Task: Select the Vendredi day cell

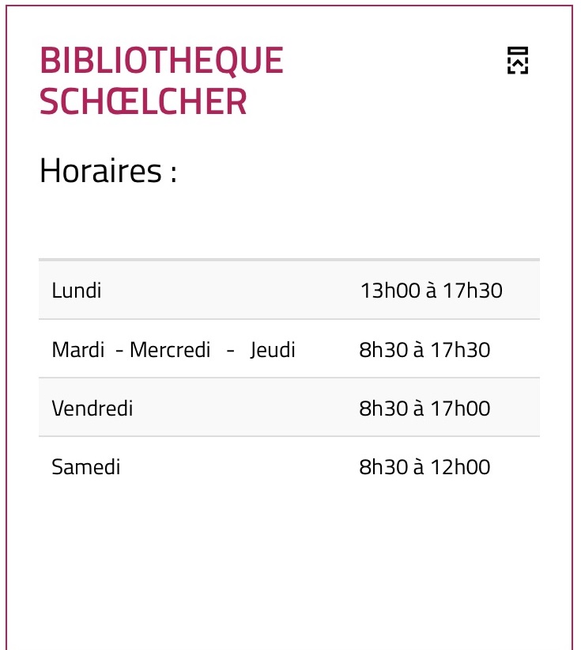Action: click(x=92, y=409)
